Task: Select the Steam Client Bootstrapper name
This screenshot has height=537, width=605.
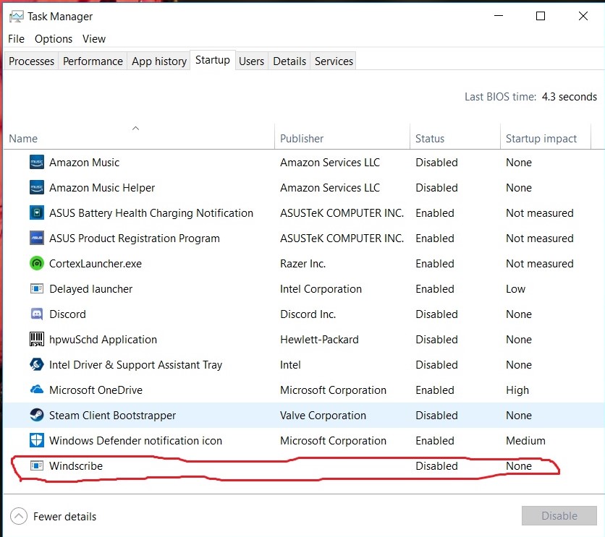Action: (x=112, y=416)
